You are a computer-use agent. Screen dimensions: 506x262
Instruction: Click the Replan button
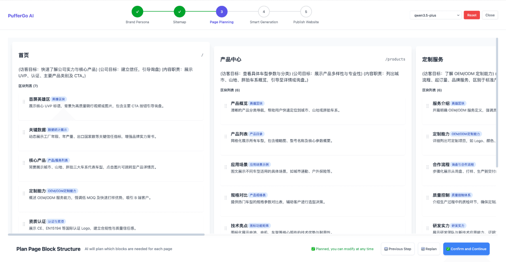pos(429,249)
